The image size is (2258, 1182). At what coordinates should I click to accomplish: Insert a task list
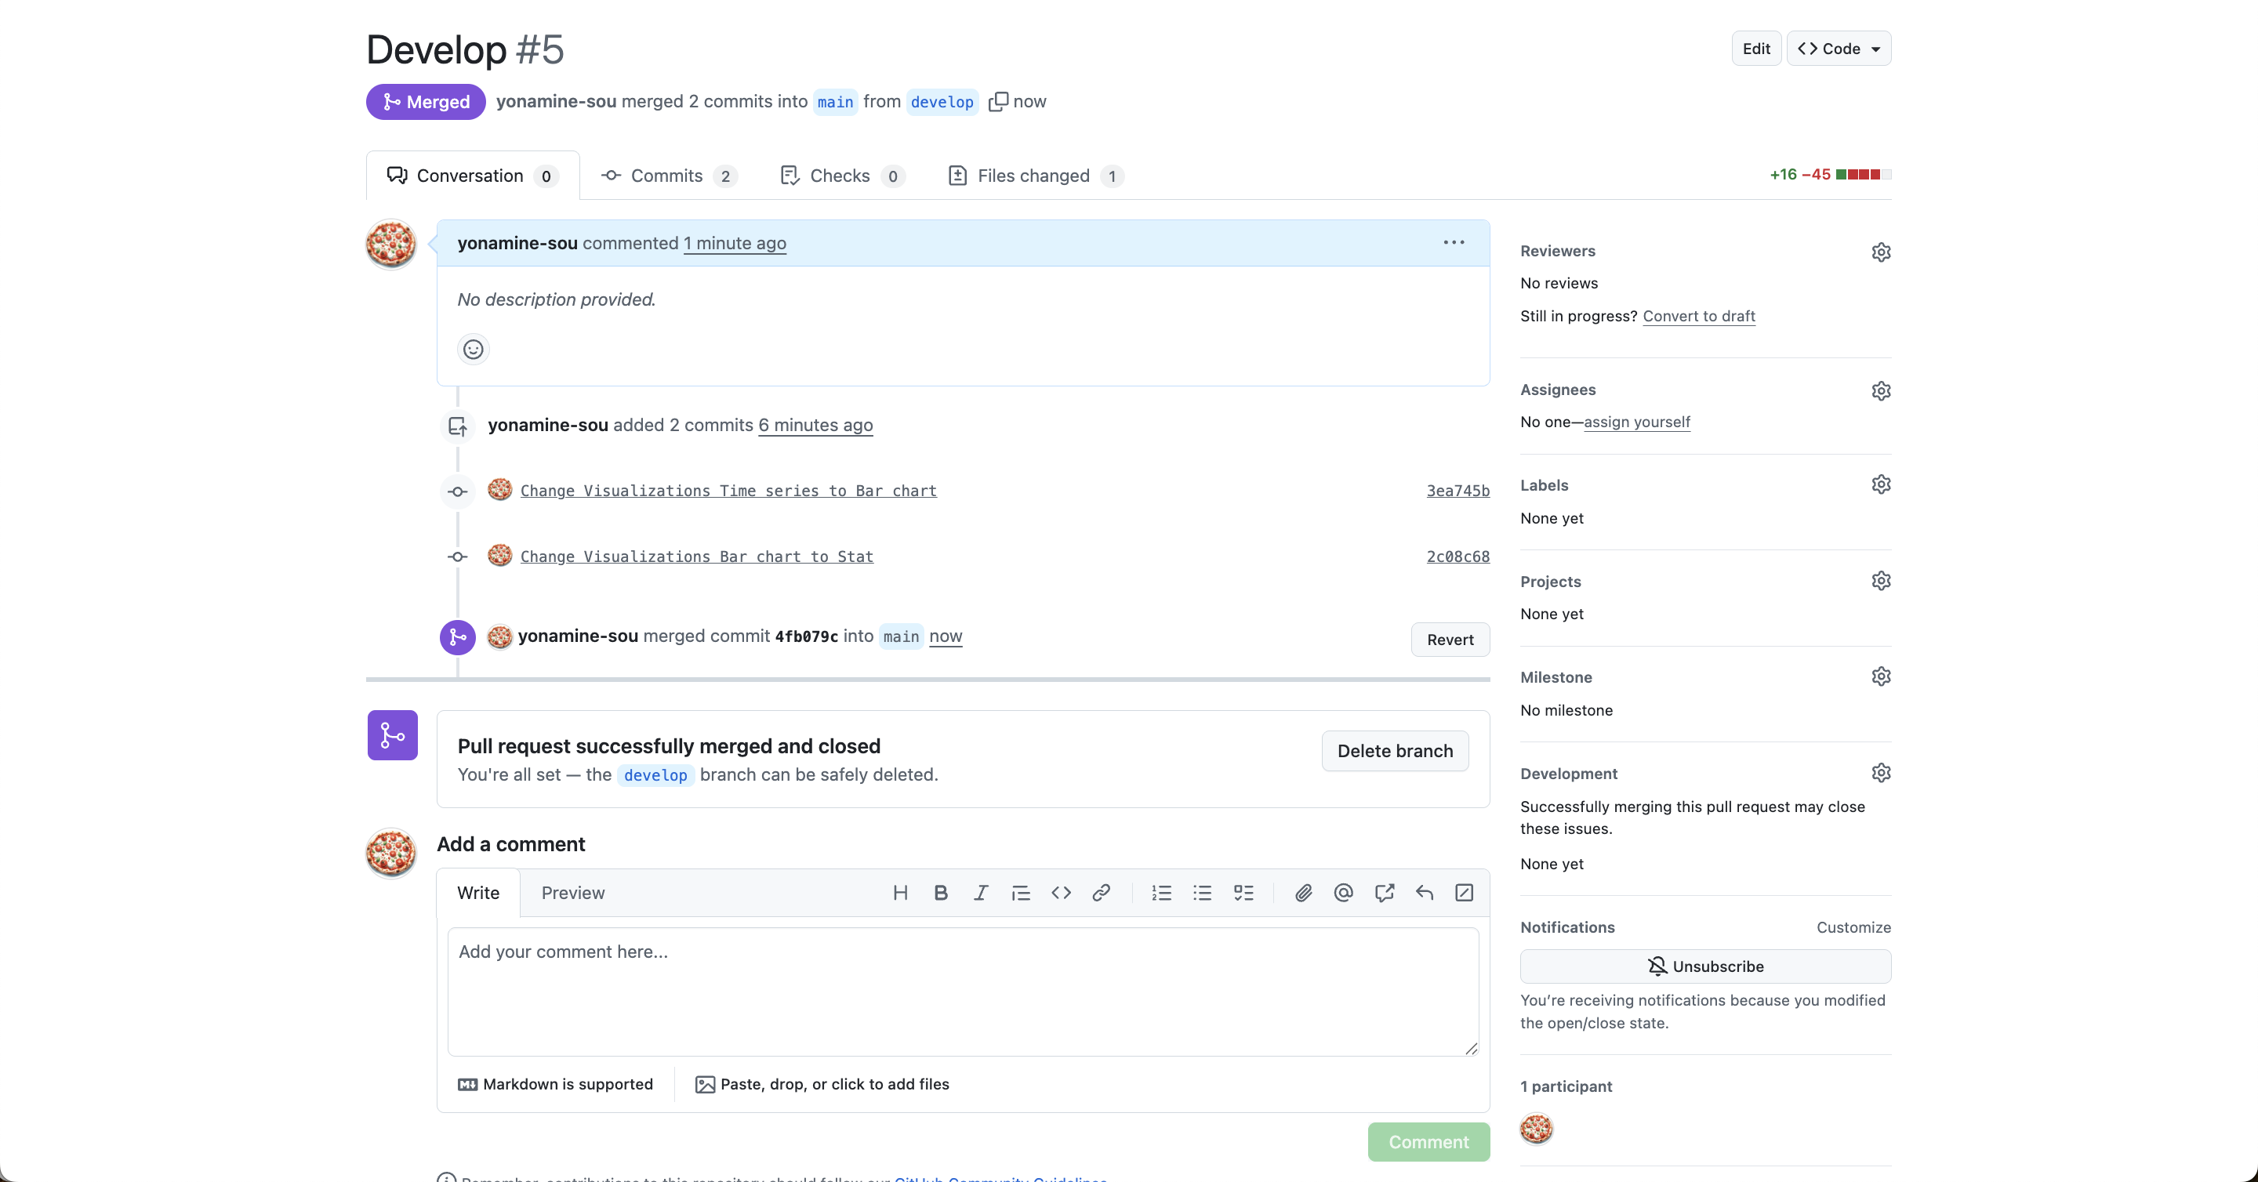pos(1243,893)
